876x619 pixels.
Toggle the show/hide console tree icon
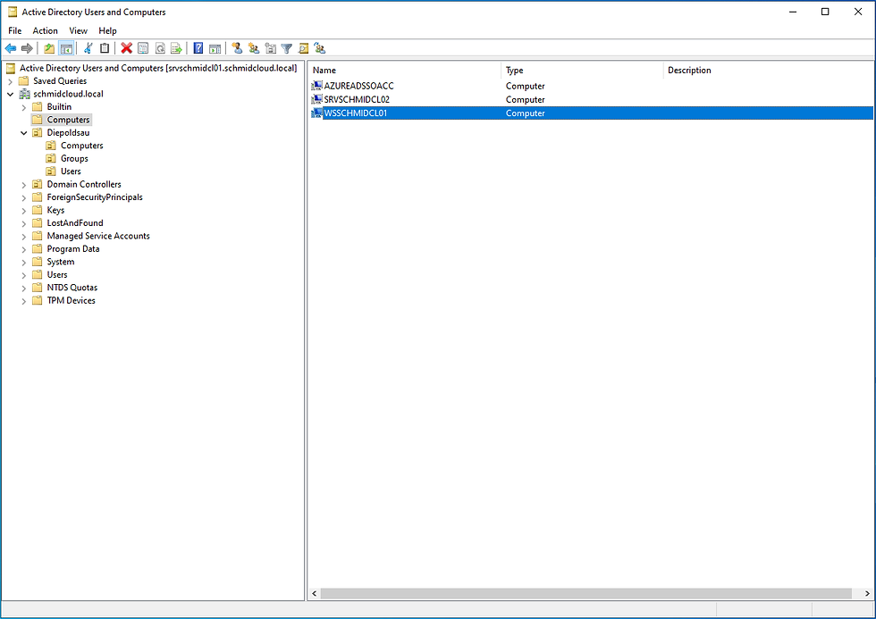(66, 48)
